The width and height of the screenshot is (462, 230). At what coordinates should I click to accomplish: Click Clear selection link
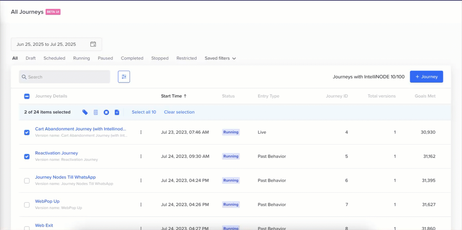pos(179,112)
